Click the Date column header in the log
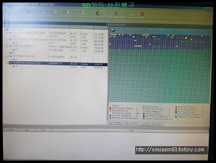The height and width of the screenshot is (163, 216). coord(27,130)
